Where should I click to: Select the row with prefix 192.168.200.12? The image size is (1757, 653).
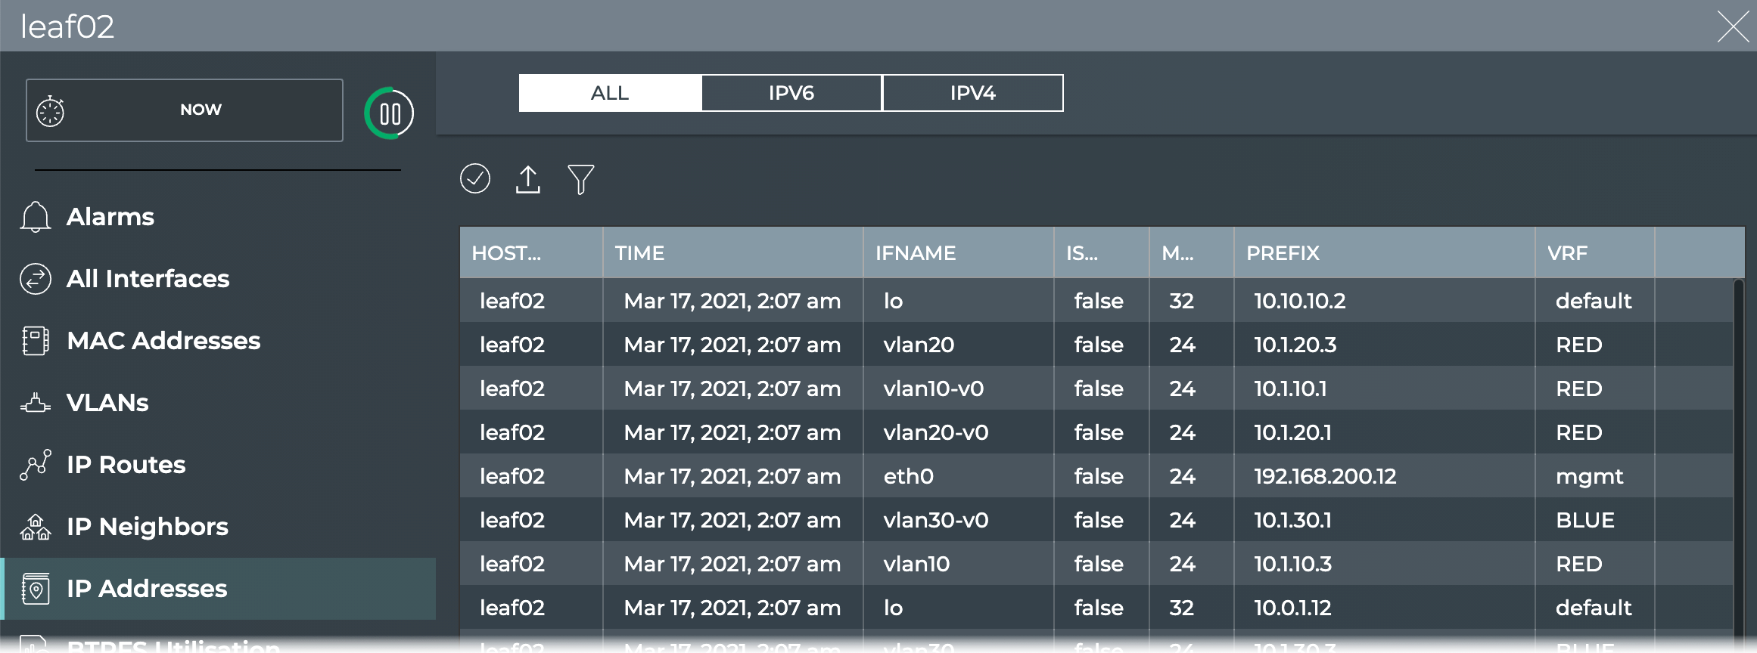pyautogui.click(x=1325, y=476)
